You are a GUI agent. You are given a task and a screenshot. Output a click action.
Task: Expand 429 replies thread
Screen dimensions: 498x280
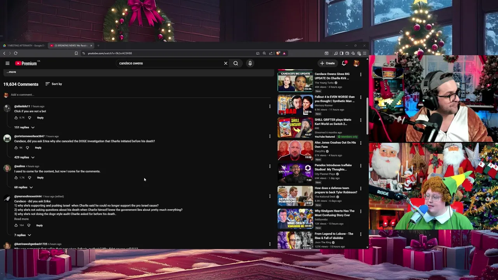(x=25, y=157)
